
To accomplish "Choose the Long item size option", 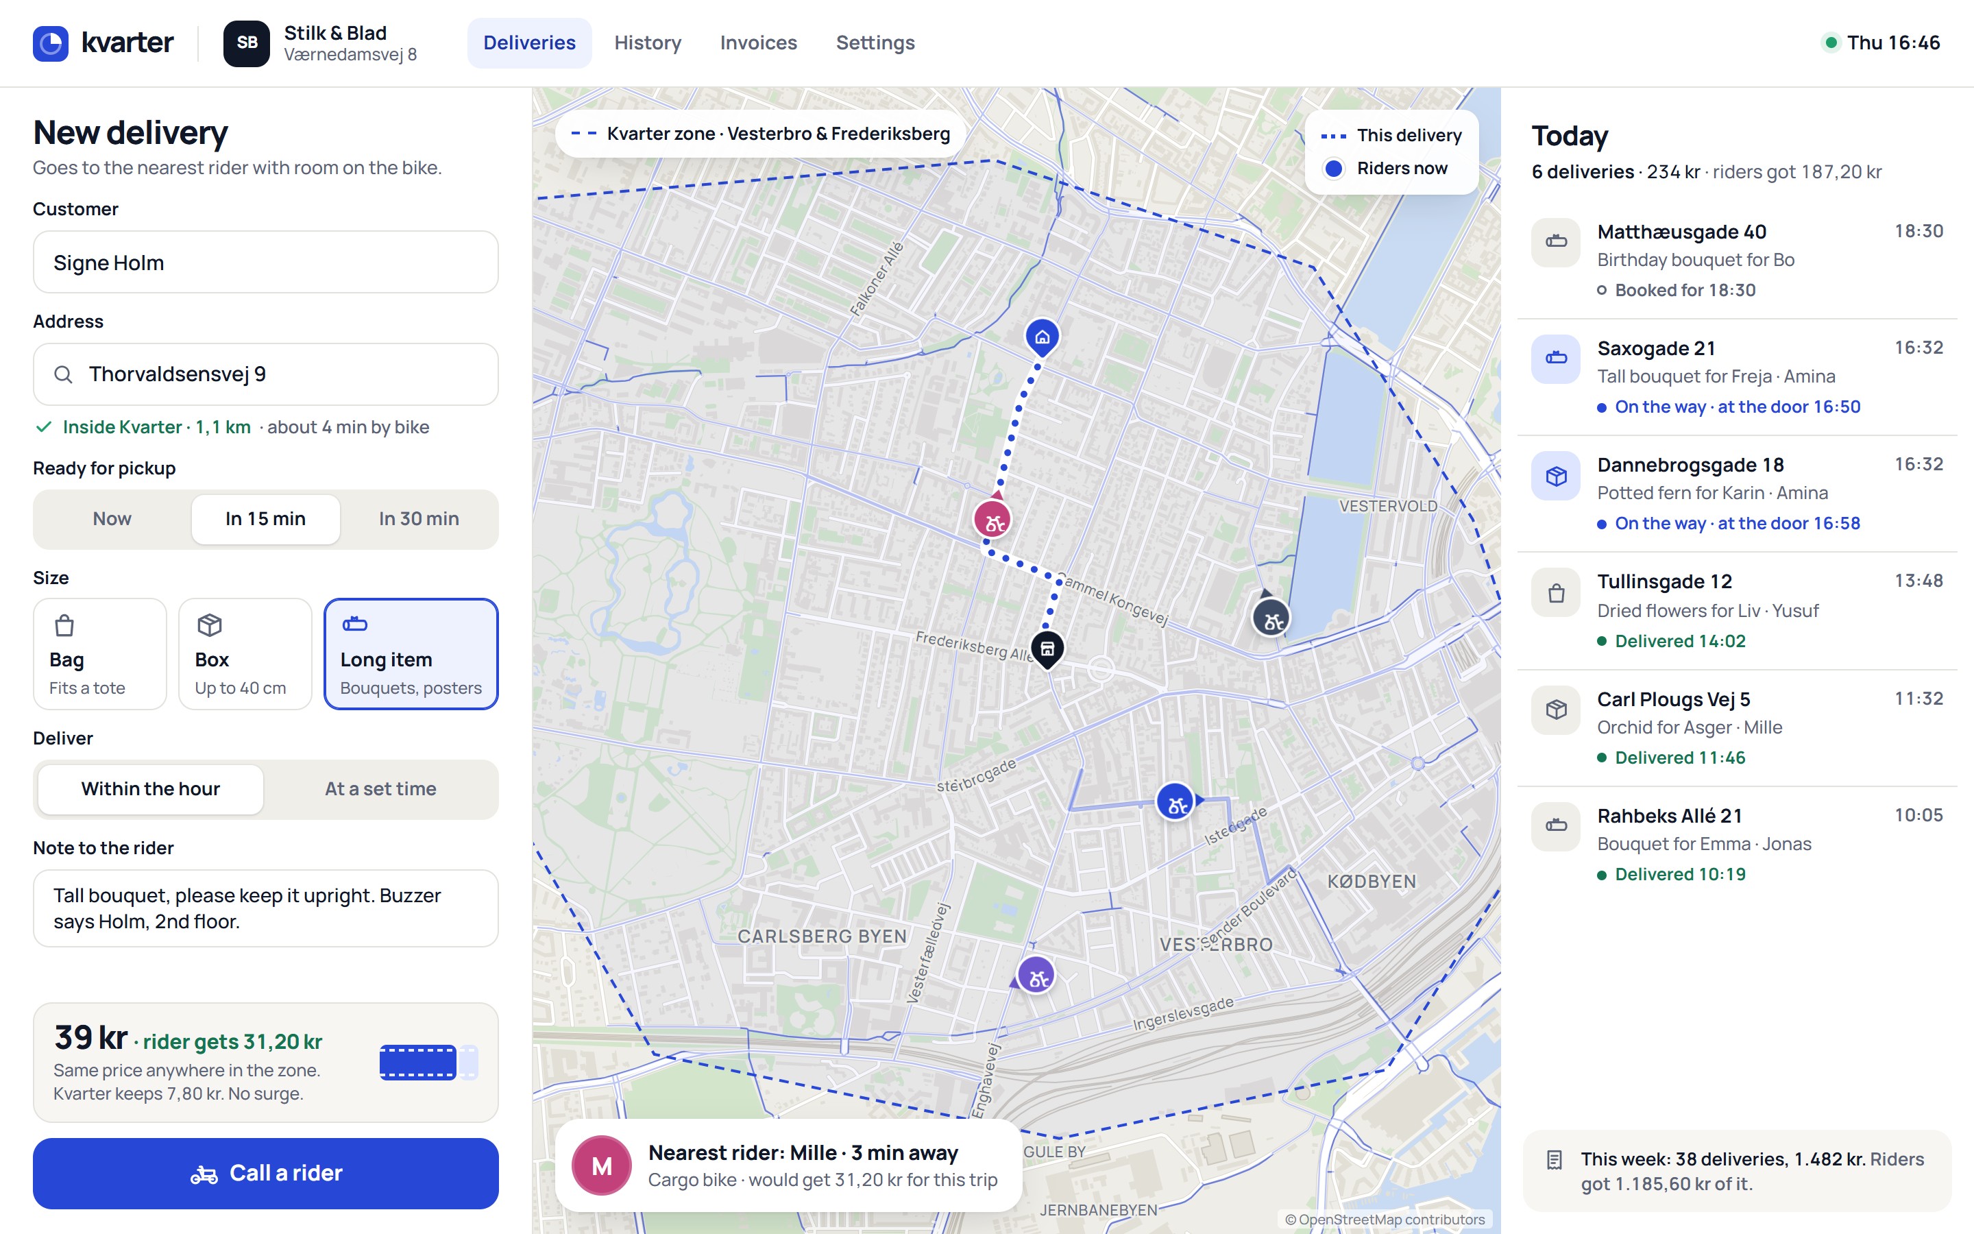I will [x=411, y=654].
